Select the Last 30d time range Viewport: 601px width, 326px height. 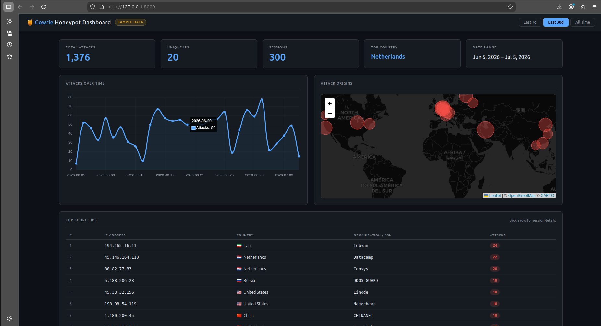pyautogui.click(x=556, y=22)
